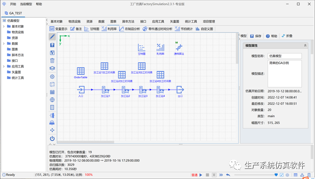Viewport: 315px width, 179px height.
Task: Click the trash delete icon in vertical toolbar
Action: [52, 60]
